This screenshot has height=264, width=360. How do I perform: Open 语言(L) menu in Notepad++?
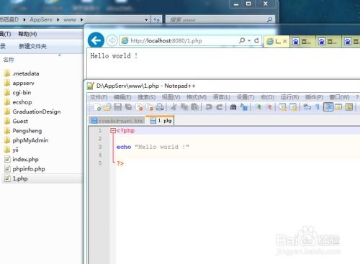[x=222, y=97]
